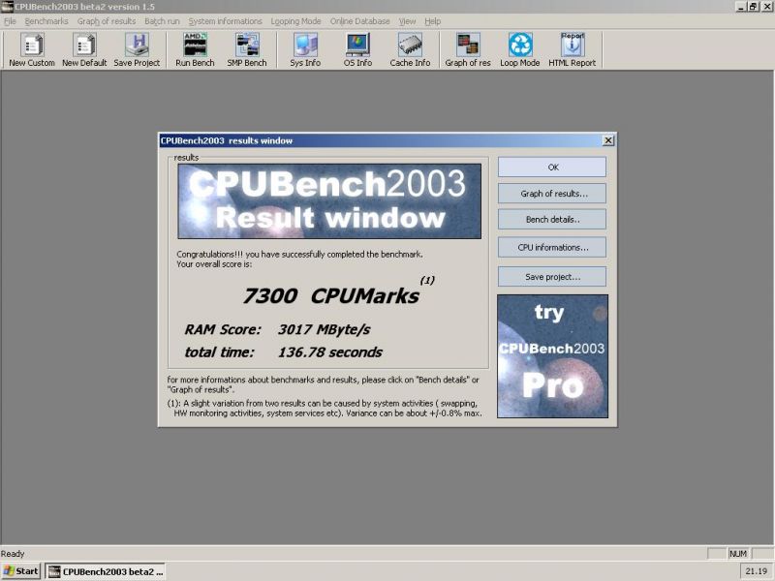The width and height of the screenshot is (775, 581).
Task: Open OS Info from the toolbar
Action: (x=357, y=50)
